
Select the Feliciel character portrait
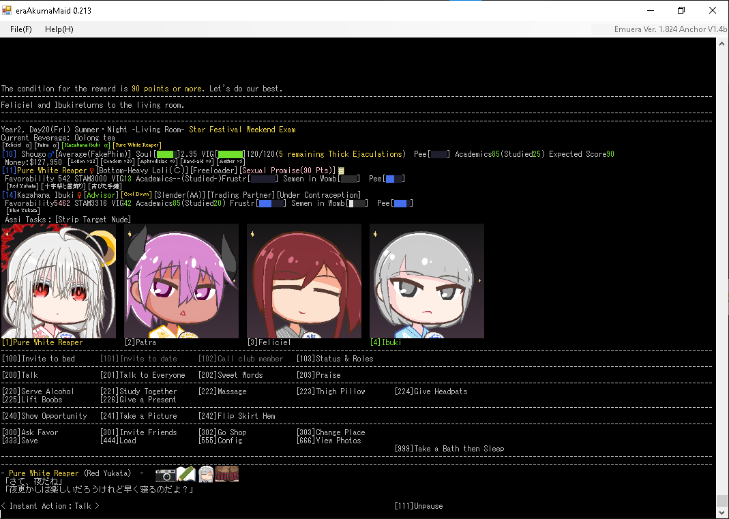coord(304,281)
